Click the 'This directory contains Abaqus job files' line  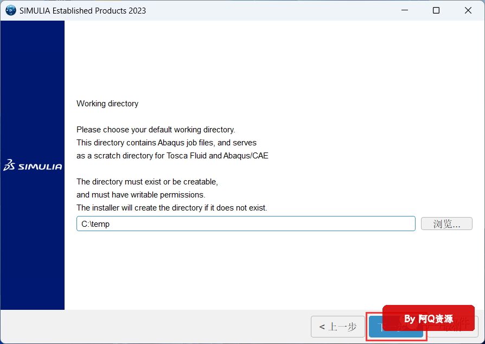tap(166, 143)
